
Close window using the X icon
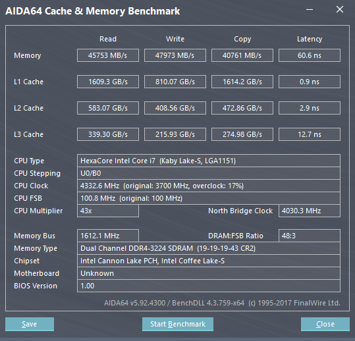340,9
